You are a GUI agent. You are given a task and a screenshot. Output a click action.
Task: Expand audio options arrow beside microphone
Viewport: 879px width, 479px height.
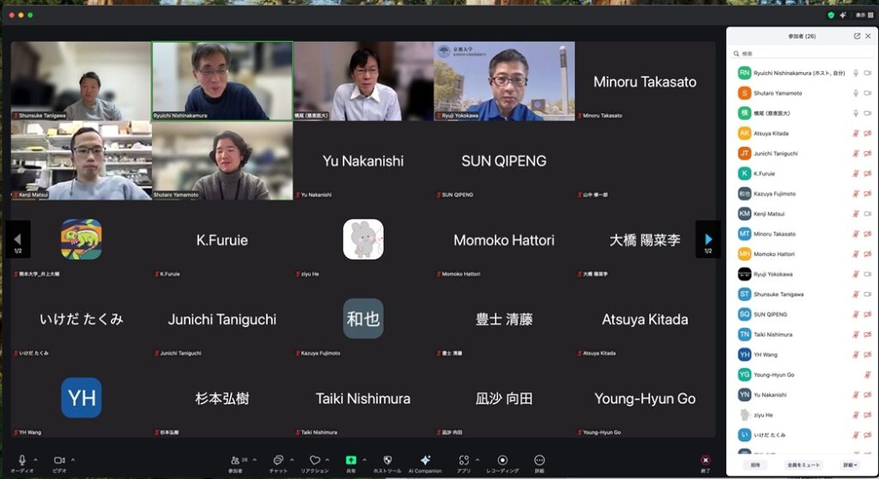[x=36, y=459]
